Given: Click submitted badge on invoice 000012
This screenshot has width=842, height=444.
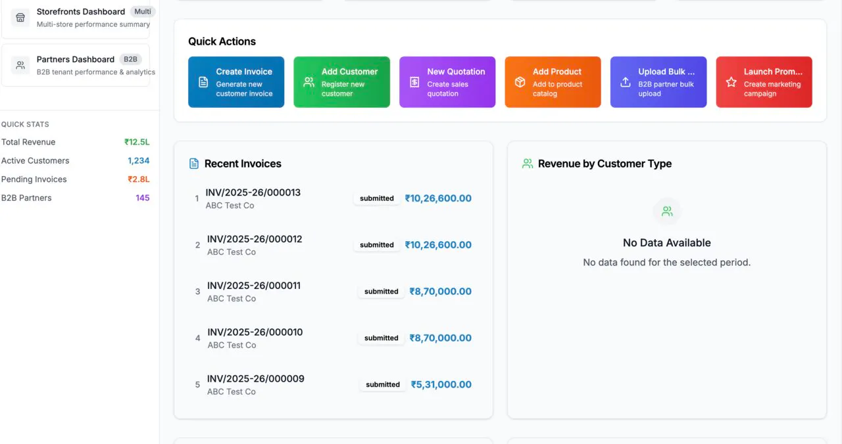Looking at the screenshot, I should tap(377, 245).
